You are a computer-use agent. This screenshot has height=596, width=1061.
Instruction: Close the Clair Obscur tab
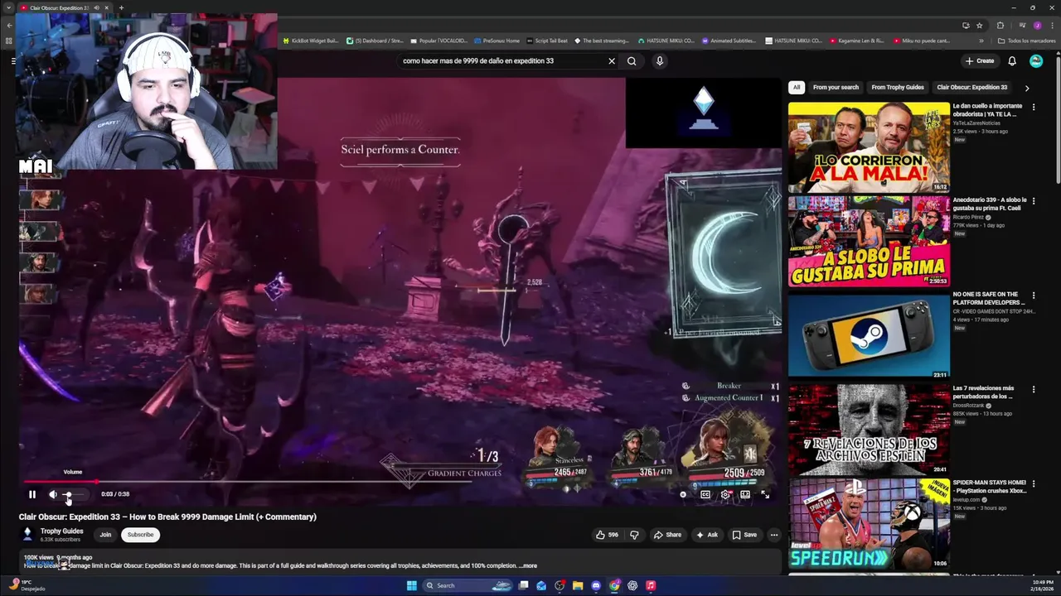pyautogui.click(x=106, y=8)
